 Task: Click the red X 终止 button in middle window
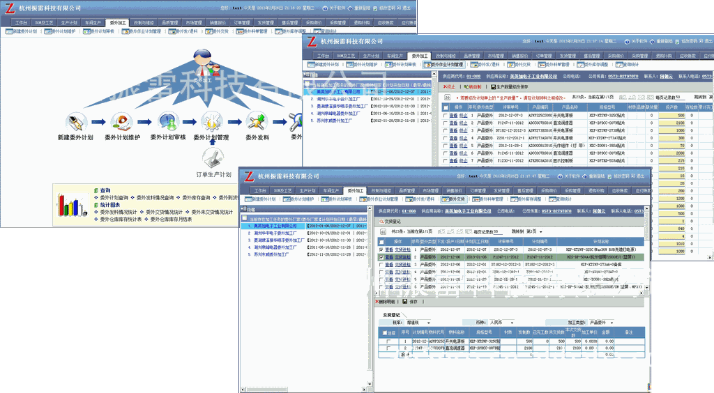[449, 87]
